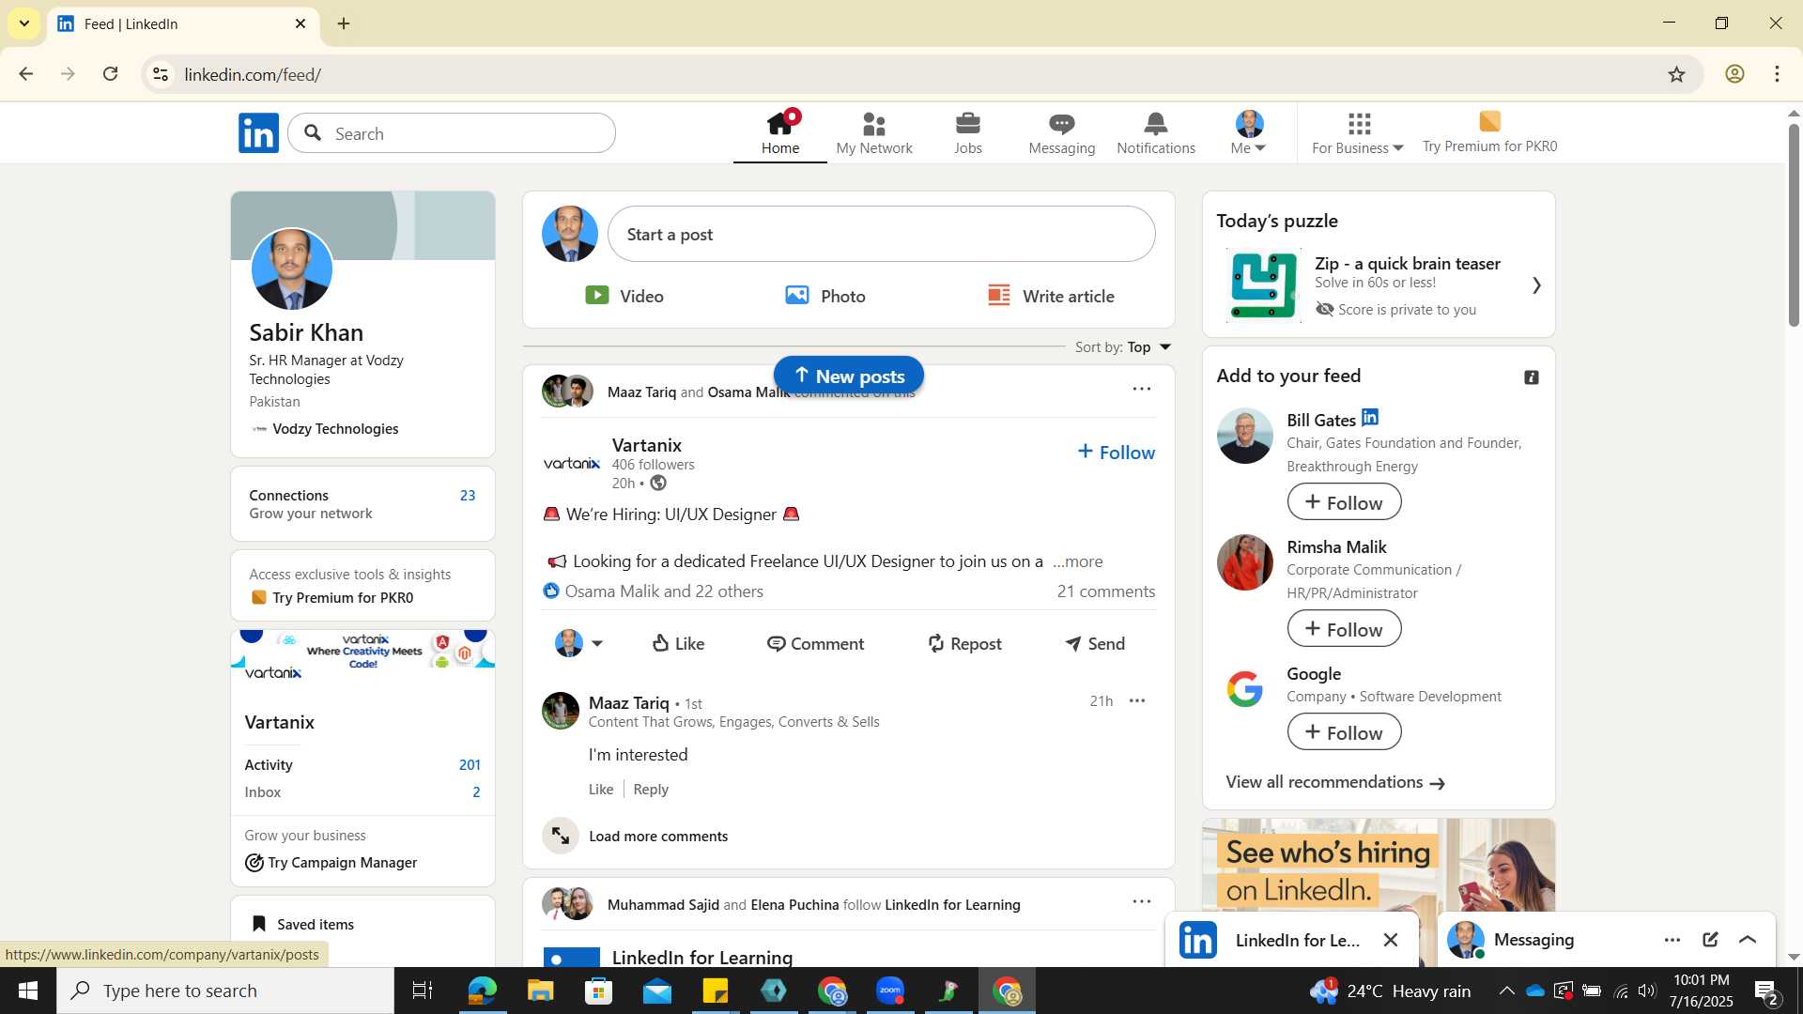
Task: Compose a new message from Messaging overlay
Action: pos(1710,940)
